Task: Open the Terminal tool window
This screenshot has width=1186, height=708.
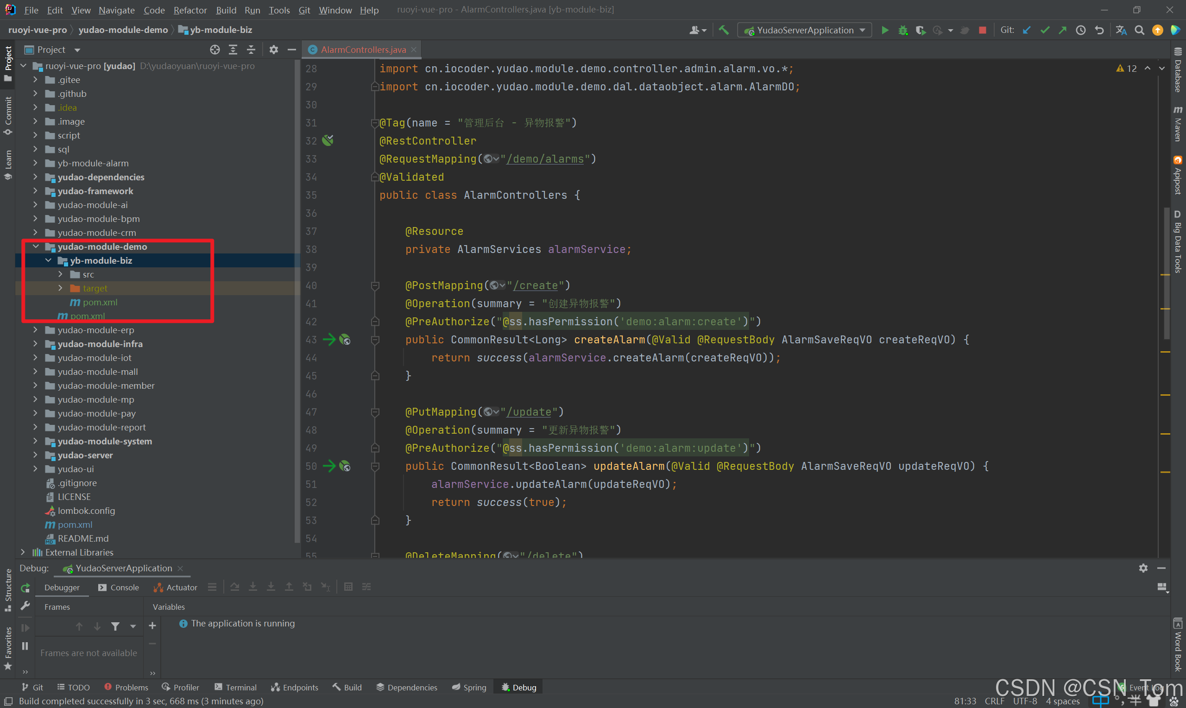Action: click(236, 688)
